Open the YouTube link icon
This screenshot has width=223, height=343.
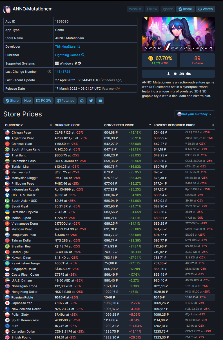pos(100,101)
